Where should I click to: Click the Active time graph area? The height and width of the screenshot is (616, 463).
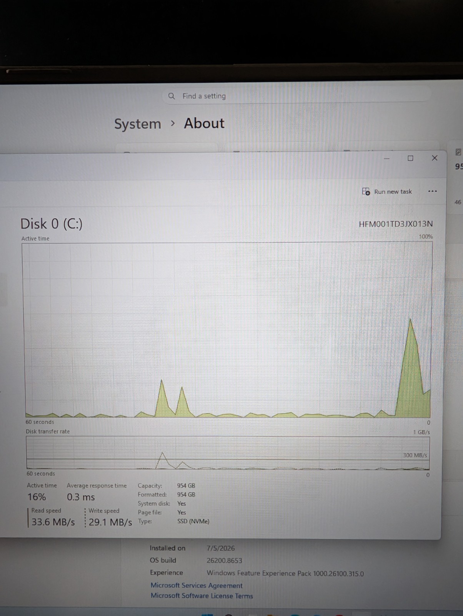(228, 330)
